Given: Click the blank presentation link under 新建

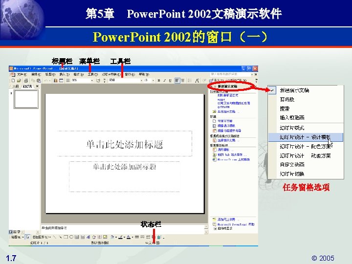Looking at the screenshot, I should (x=225, y=121).
